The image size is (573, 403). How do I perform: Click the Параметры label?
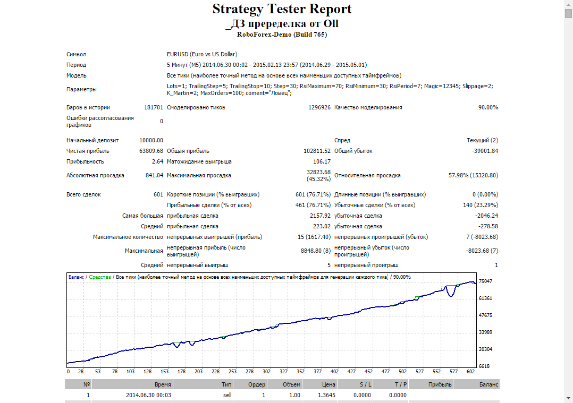coord(81,89)
